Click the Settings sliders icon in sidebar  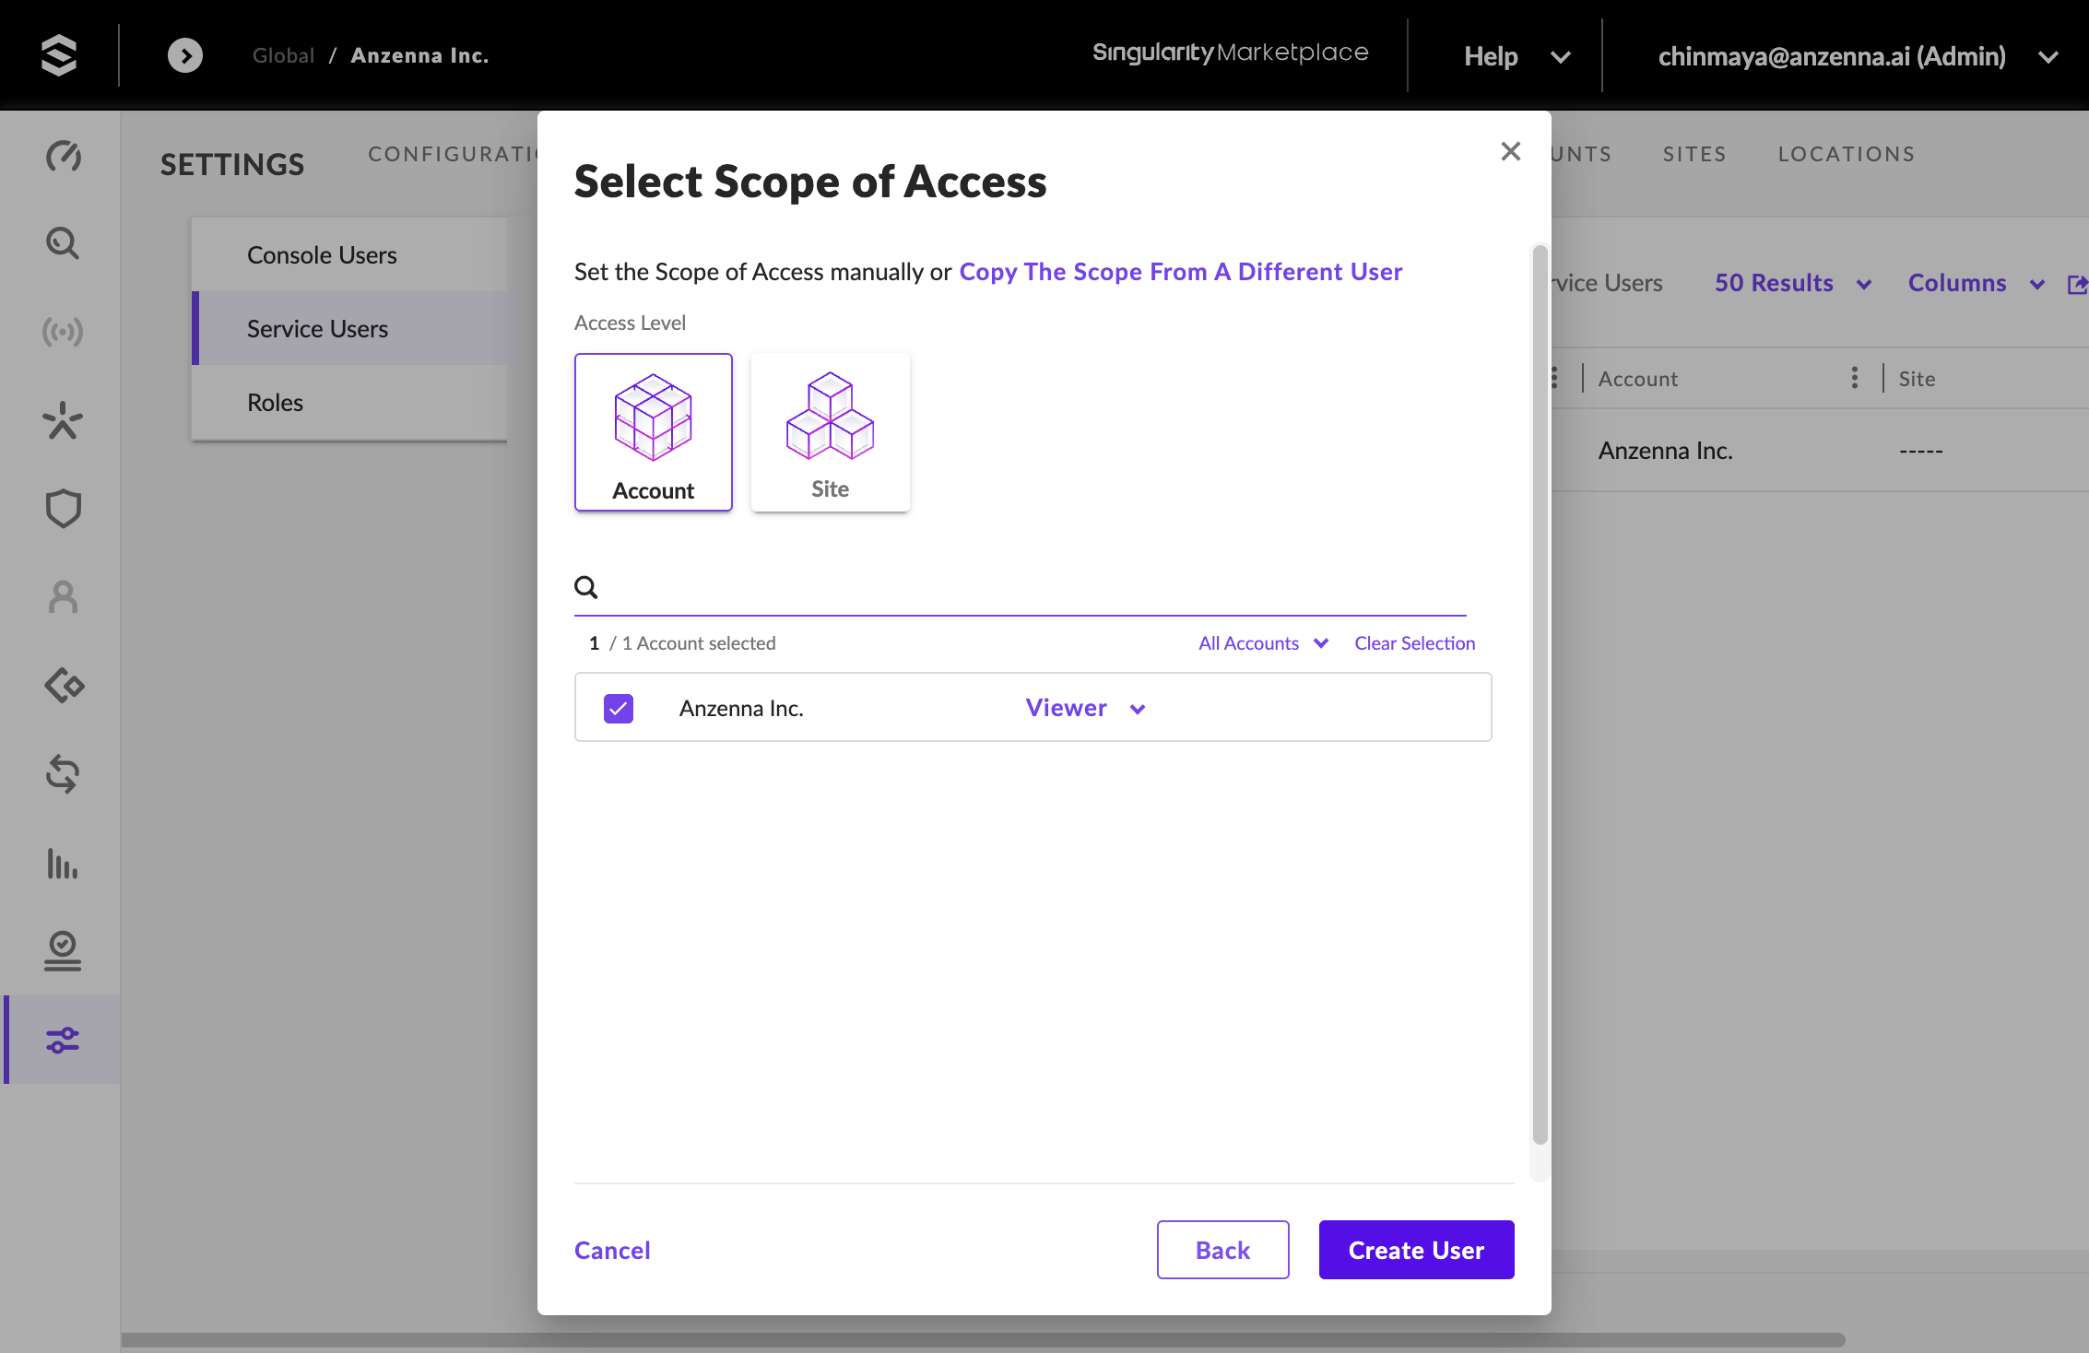pyautogui.click(x=63, y=1040)
